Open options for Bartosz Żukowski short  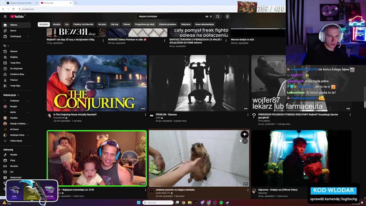(226, 40)
